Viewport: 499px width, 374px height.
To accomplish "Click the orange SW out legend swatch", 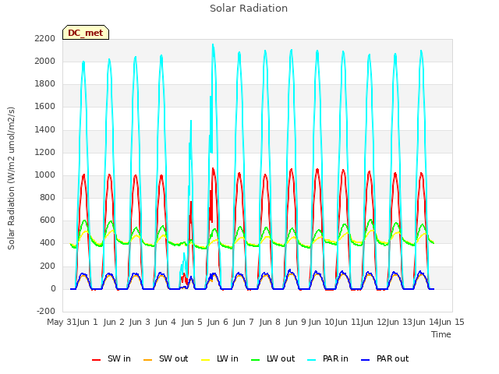I will 148,360.
